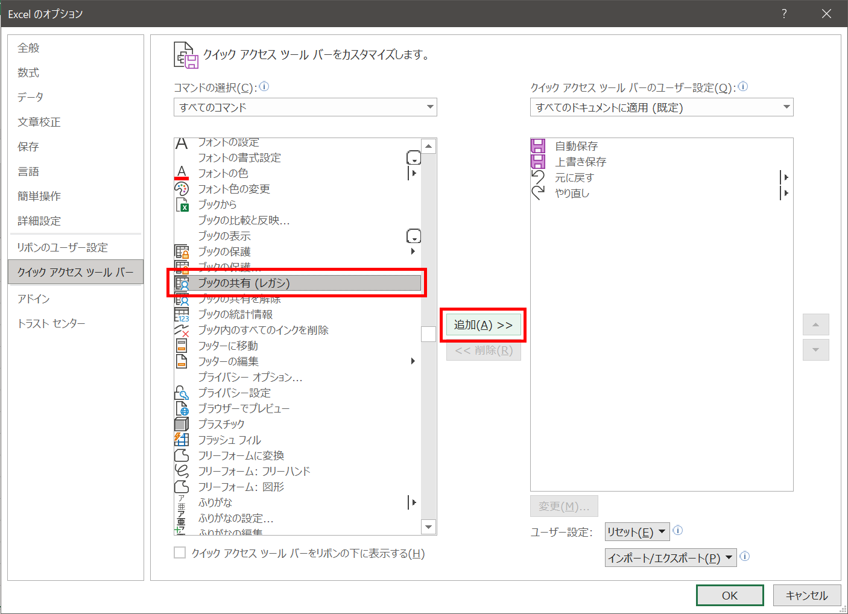Select the ブックの統計情報 icon
Screen dimensions: 848x614
pos(182,314)
